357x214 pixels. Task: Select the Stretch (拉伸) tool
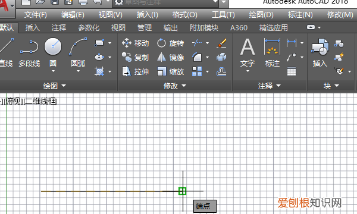click(x=135, y=72)
